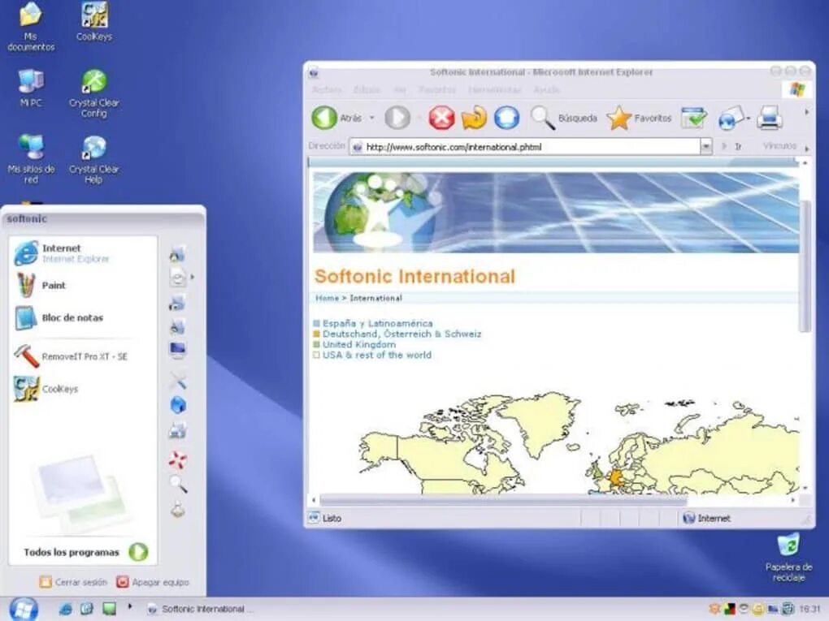Image resolution: width=829 pixels, height=621 pixels.
Task: Open the Mail button dropdown arrow
Action: [748, 118]
